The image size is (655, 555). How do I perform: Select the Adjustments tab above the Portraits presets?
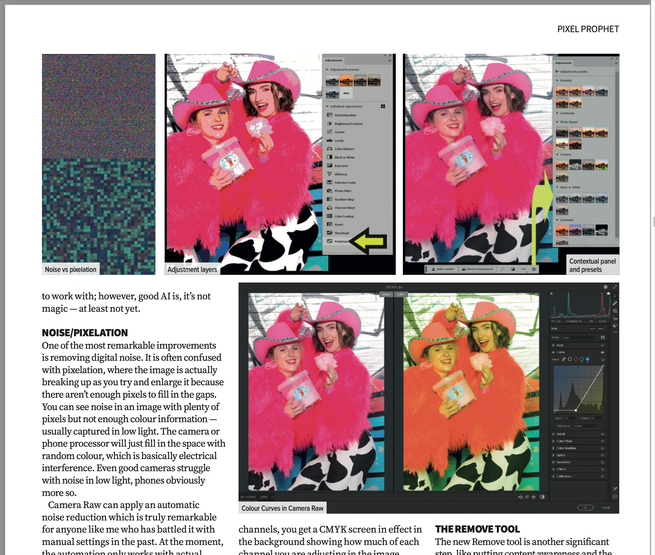(x=563, y=63)
